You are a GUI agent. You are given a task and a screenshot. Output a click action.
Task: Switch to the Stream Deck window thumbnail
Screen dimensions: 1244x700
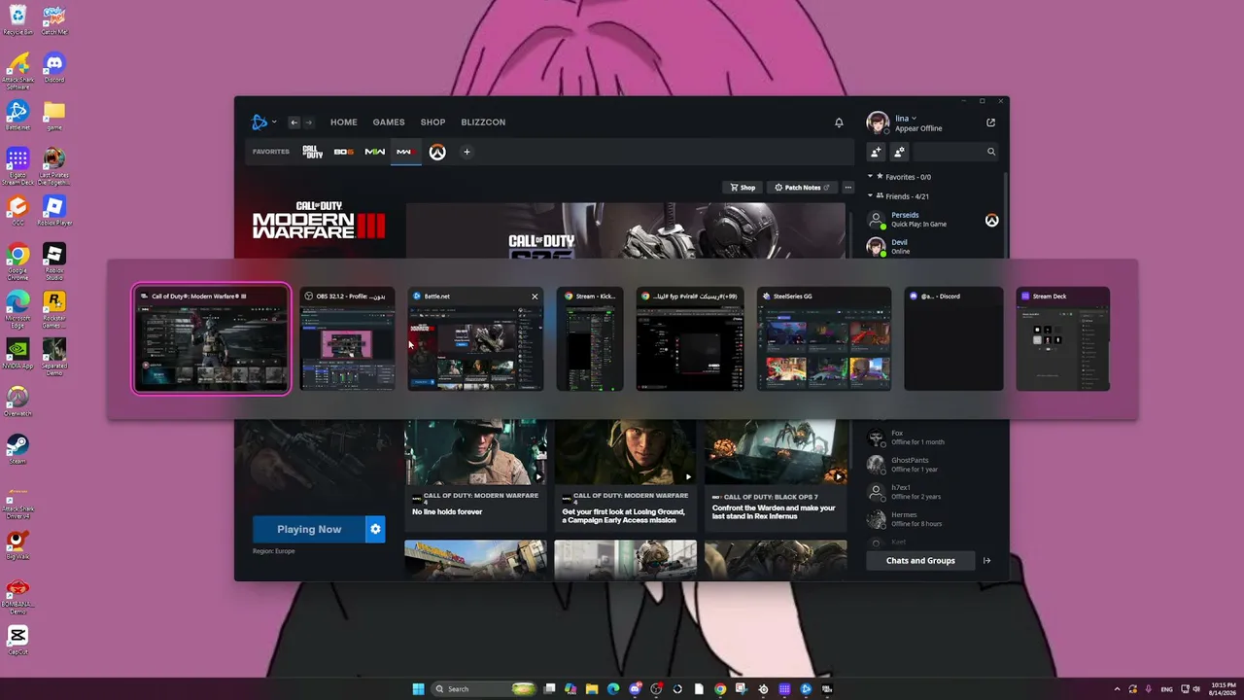click(1063, 338)
